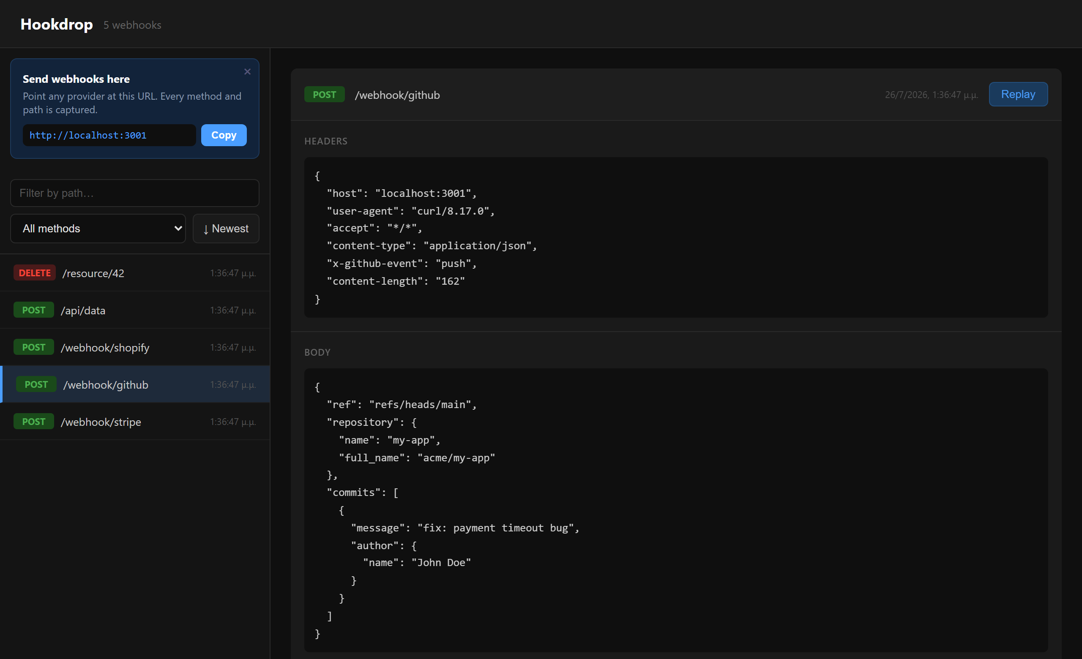
Task: Click the 26/7/2026 timestamp
Action: [931, 95]
